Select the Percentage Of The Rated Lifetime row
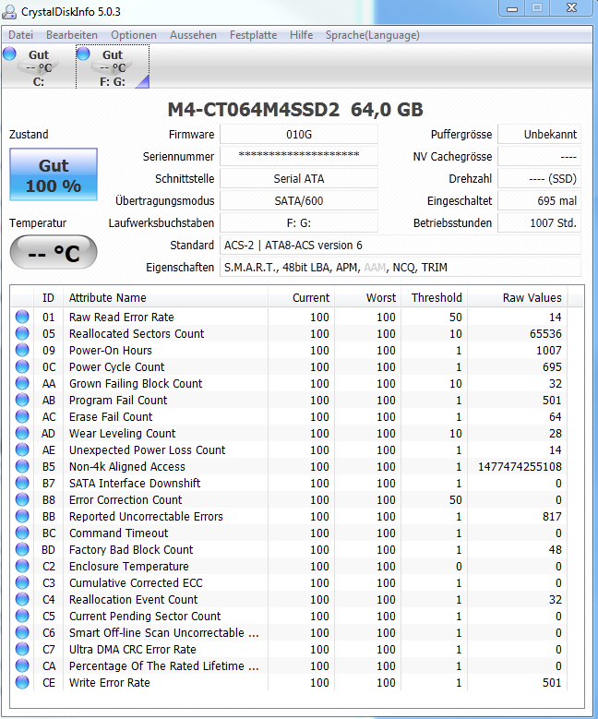Image resolution: width=598 pixels, height=719 pixels. (290, 665)
